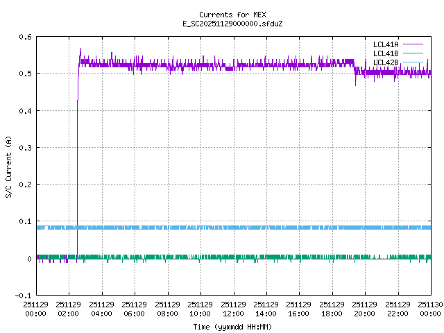Viewport: 444px width, 333px height.
Task: Click the LCL42B legend label
Action: (386, 62)
